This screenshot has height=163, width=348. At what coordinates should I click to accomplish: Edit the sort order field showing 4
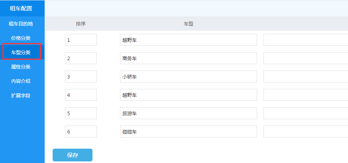[x=81, y=95]
